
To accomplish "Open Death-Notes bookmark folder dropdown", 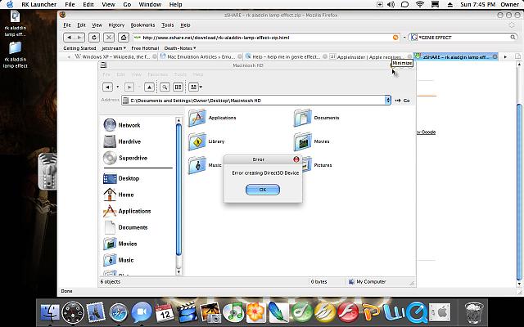I will [x=180, y=48].
